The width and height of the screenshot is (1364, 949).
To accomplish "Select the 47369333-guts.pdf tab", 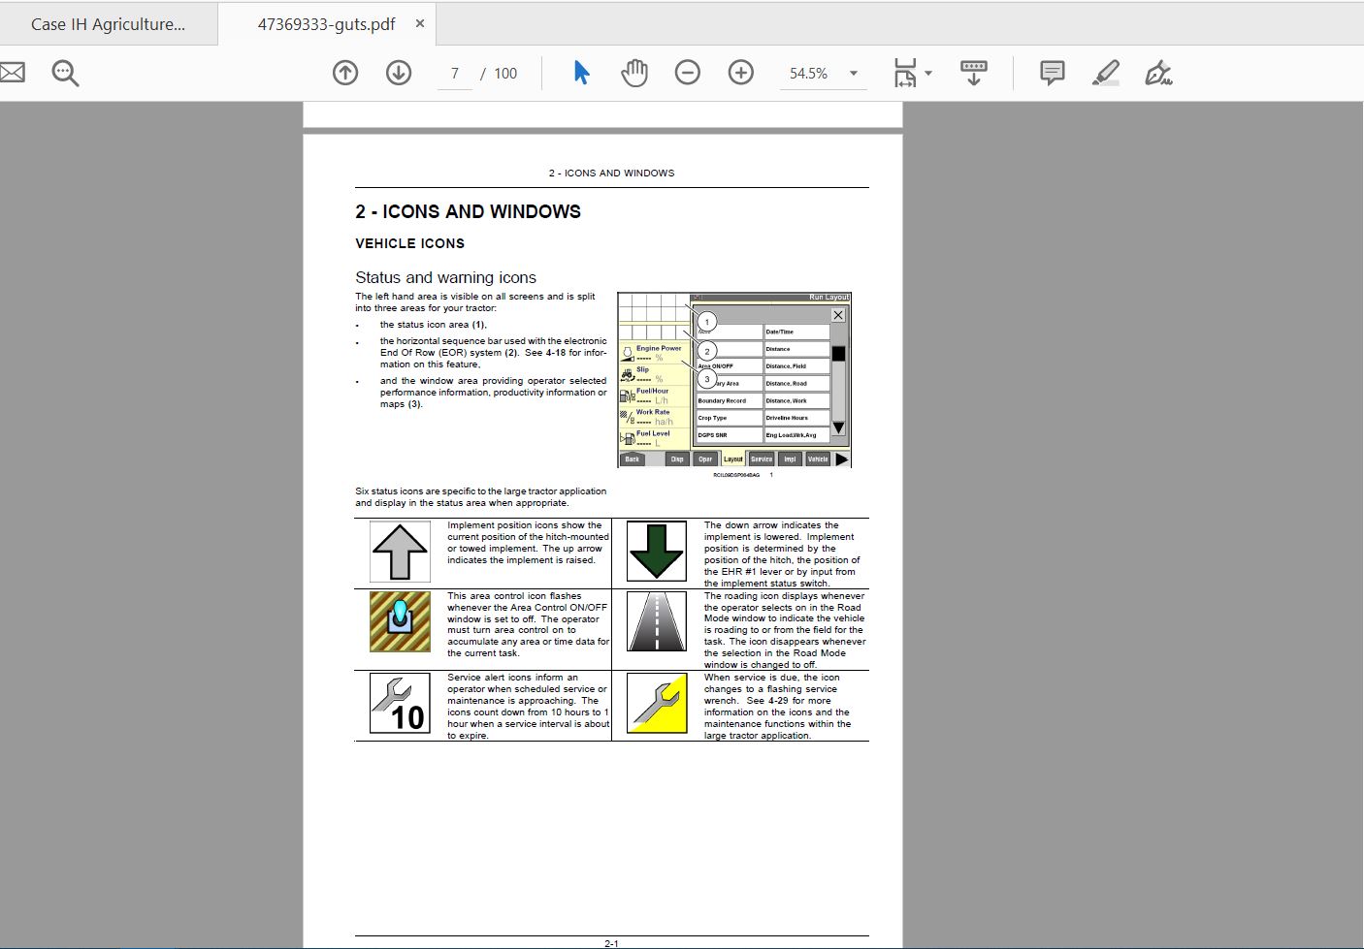I will [x=326, y=24].
